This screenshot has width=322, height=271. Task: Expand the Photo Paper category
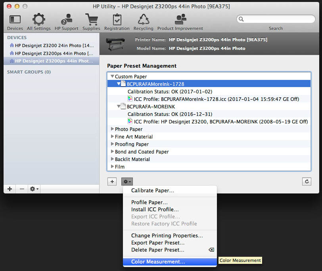pos(113,129)
